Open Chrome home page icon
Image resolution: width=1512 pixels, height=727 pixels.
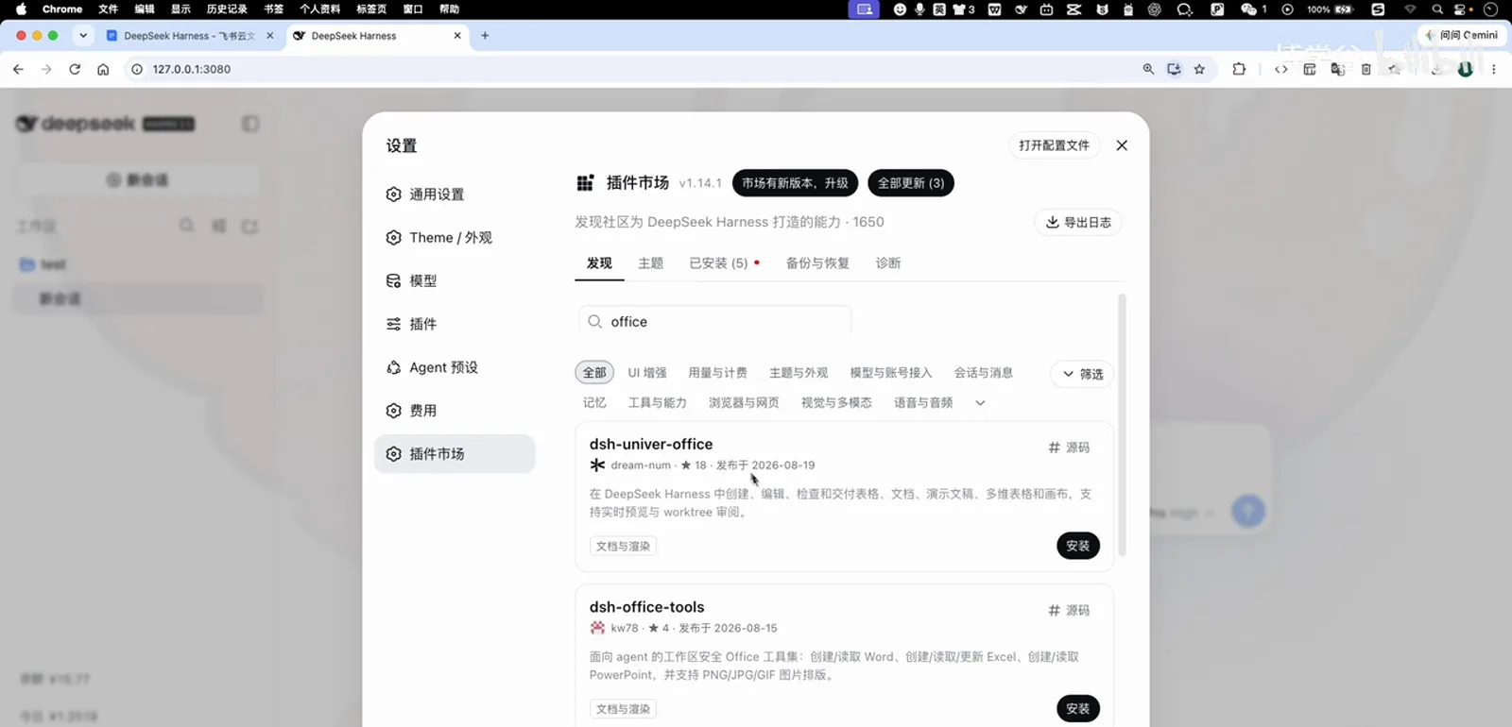tap(103, 69)
